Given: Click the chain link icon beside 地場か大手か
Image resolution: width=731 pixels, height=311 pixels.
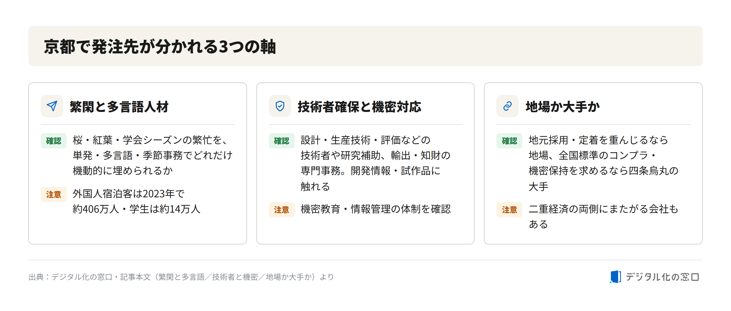Looking at the screenshot, I should click(x=508, y=106).
